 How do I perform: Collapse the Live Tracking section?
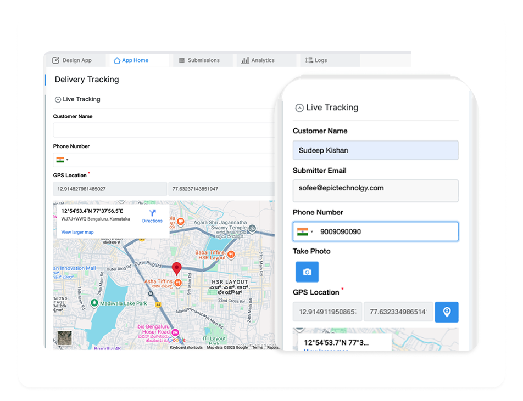[x=57, y=99]
